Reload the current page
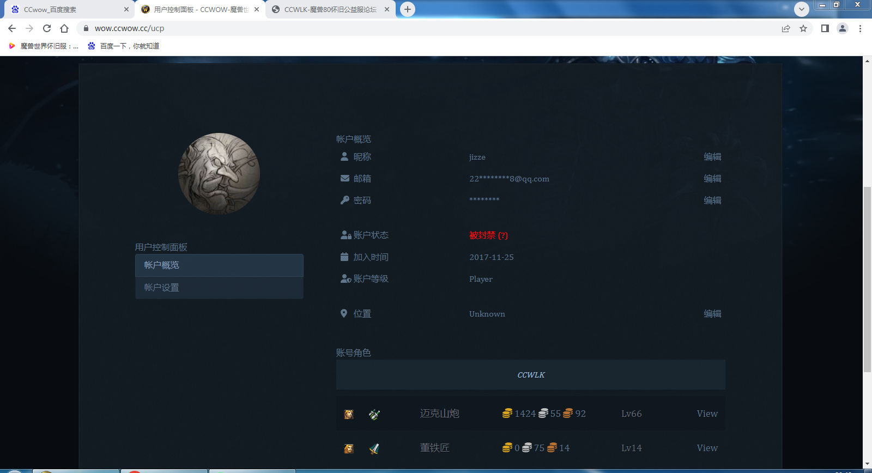 pos(47,28)
